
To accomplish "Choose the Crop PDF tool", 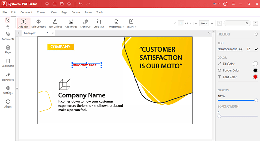I will pos(99,23).
